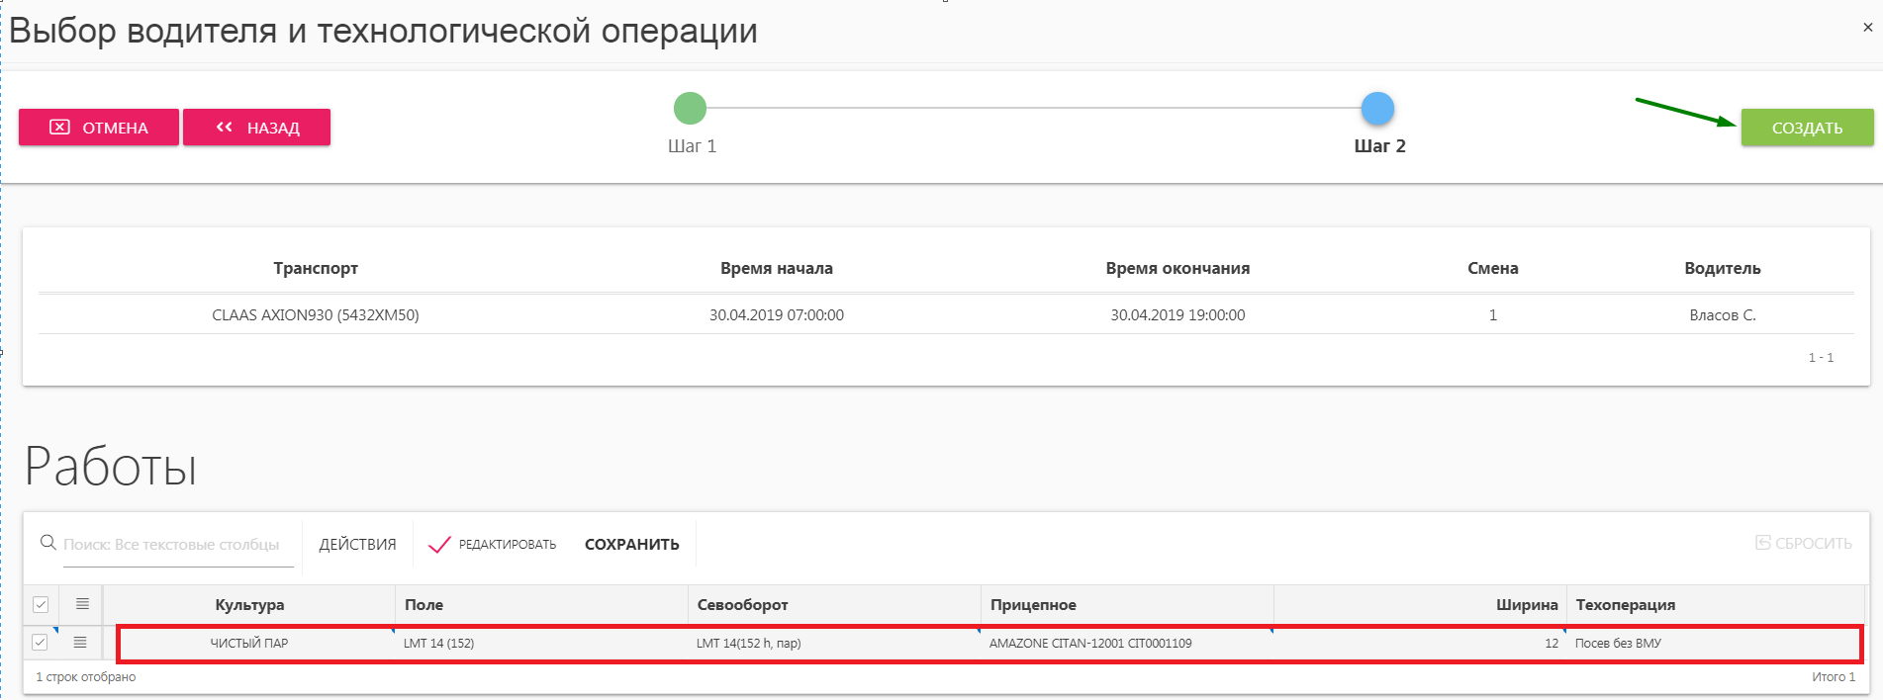Screen dimensions: 1883x700
Task: Select the CLAAS AXION930 transport cell
Action: [x=316, y=315]
